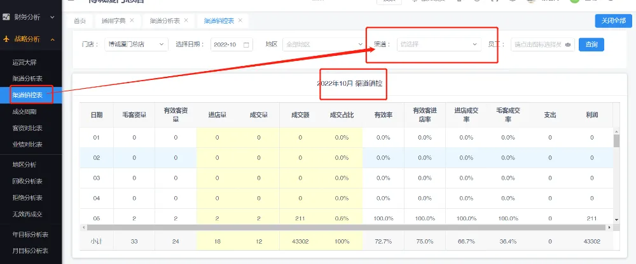Close the 渠道销控表 tab
Viewport: 636px width, 264px height.
[x=240, y=20]
